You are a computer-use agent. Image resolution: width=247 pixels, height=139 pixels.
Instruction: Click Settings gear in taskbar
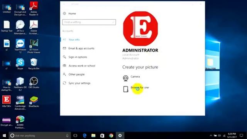[x=120, y=136]
